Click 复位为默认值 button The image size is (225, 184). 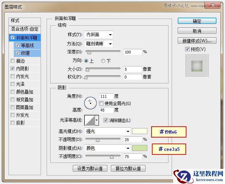pyautogui.click(x=128, y=169)
